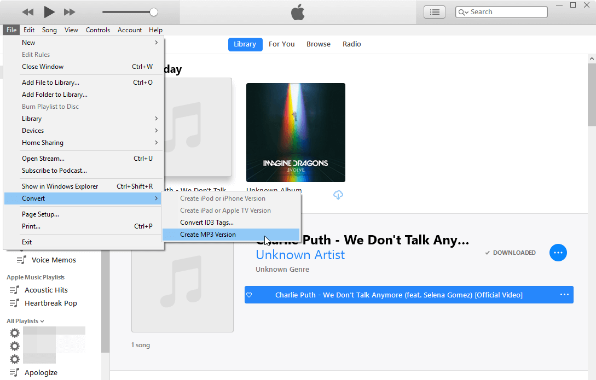
Task: Open the Acoustic Hits playlist
Action: tap(46, 290)
